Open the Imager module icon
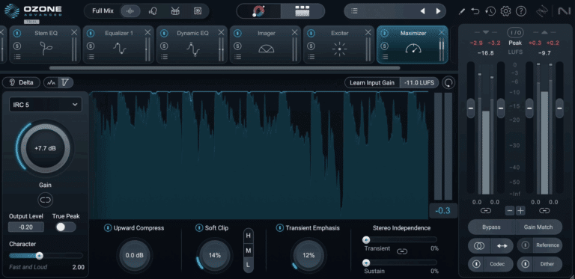 coord(267,49)
